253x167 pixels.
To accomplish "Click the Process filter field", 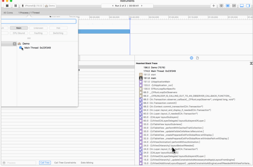I will click(19, 163).
